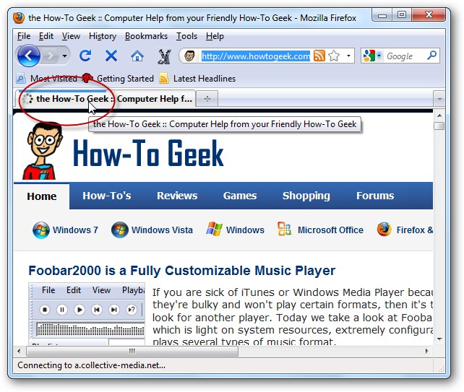This screenshot has height=392, width=464.
Task: Click the horizontal scrollbar thumb
Action: [x=132, y=351]
